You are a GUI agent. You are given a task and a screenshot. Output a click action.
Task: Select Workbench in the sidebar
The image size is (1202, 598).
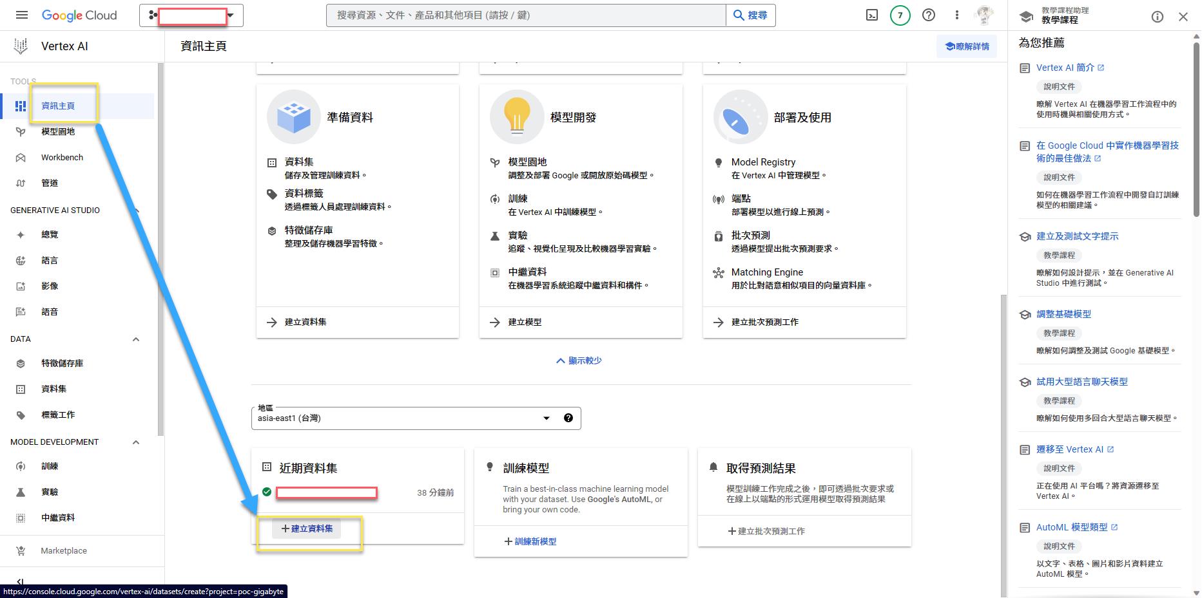62,158
